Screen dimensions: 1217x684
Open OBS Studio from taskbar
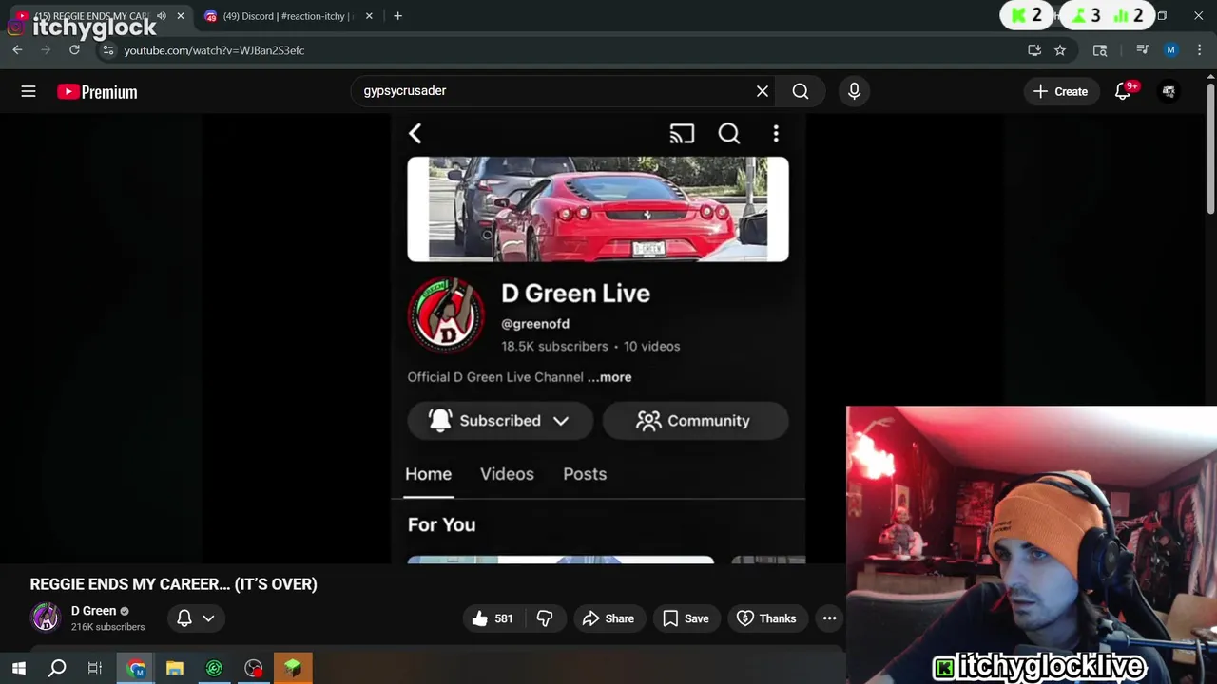point(254,669)
